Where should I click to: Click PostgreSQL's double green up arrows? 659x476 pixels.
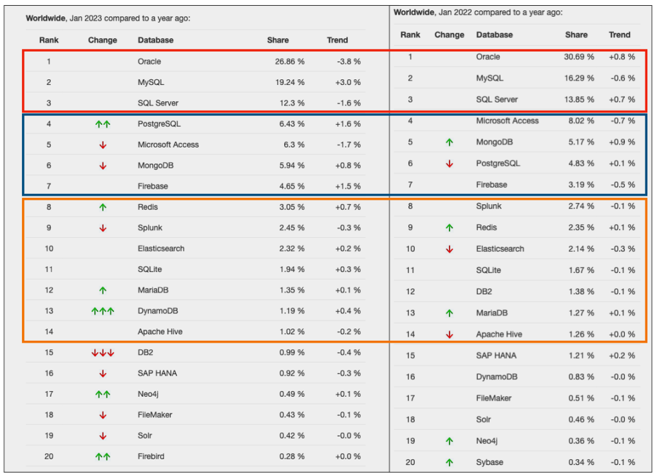click(102, 124)
